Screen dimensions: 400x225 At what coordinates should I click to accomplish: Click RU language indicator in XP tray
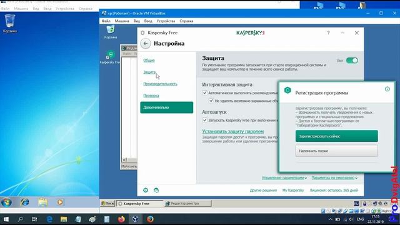pos(356,204)
